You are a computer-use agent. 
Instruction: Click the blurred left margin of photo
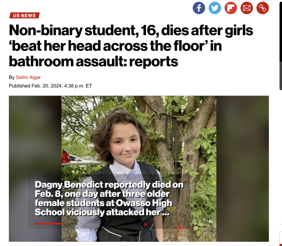tap(35, 169)
